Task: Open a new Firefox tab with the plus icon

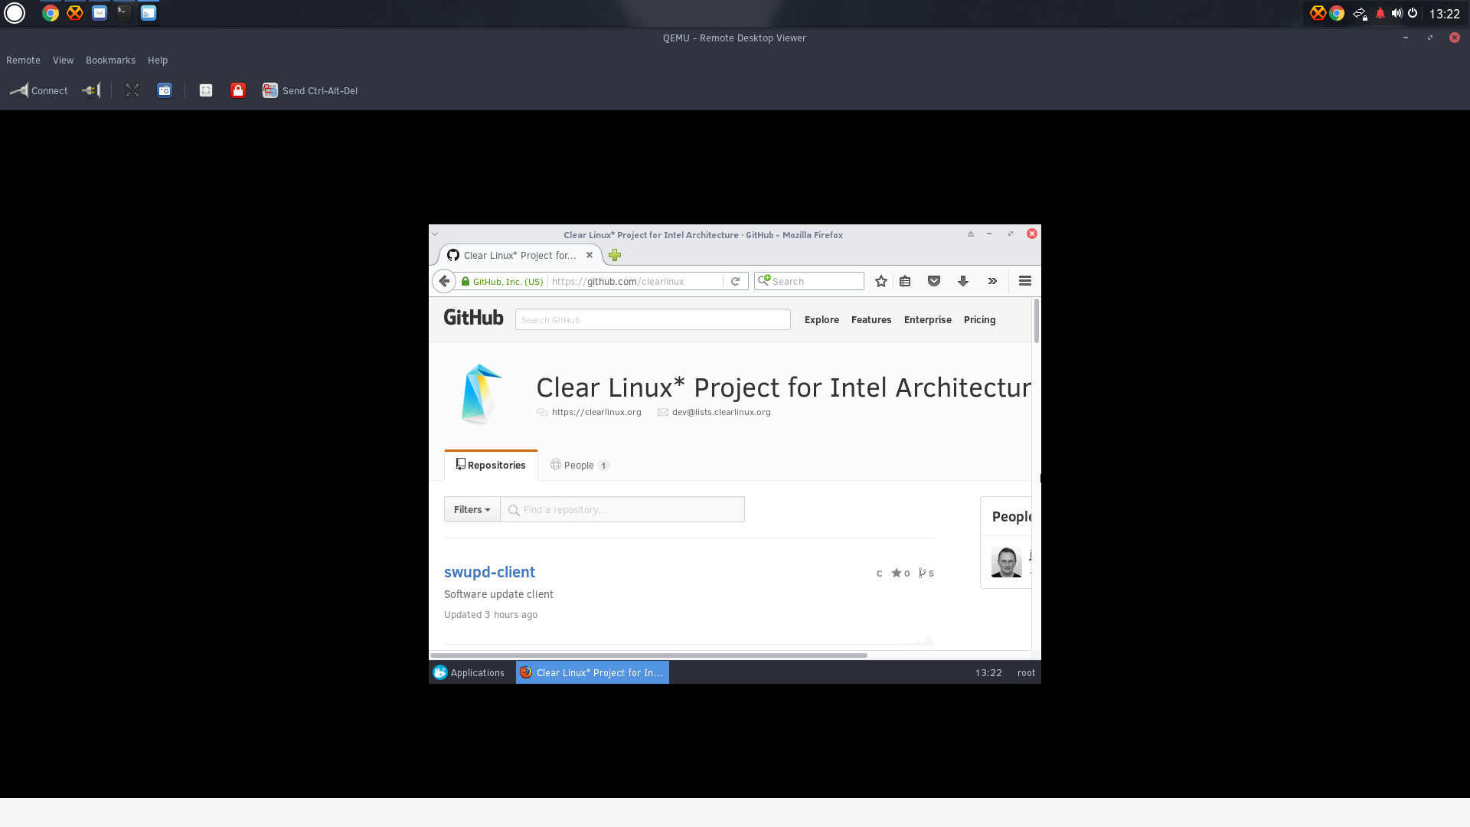Action: pos(615,256)
